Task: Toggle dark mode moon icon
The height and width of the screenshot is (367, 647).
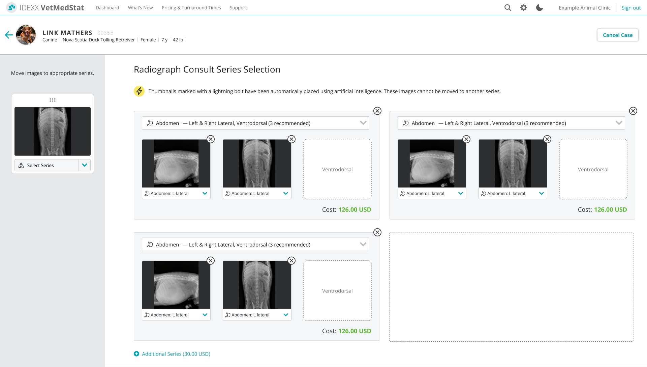Action: click(x=539, y=8)
